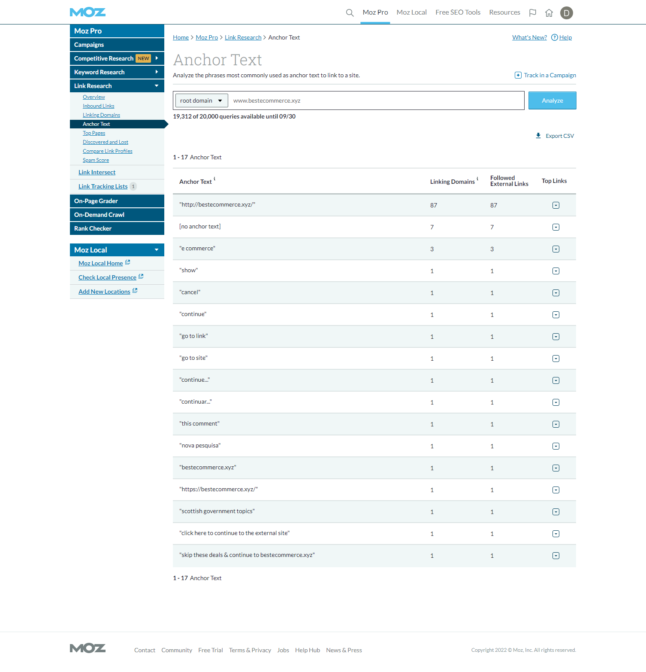Open Spam Score in the sidebar

(96, 160)
